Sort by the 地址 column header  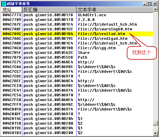click(x=12, y=10)
